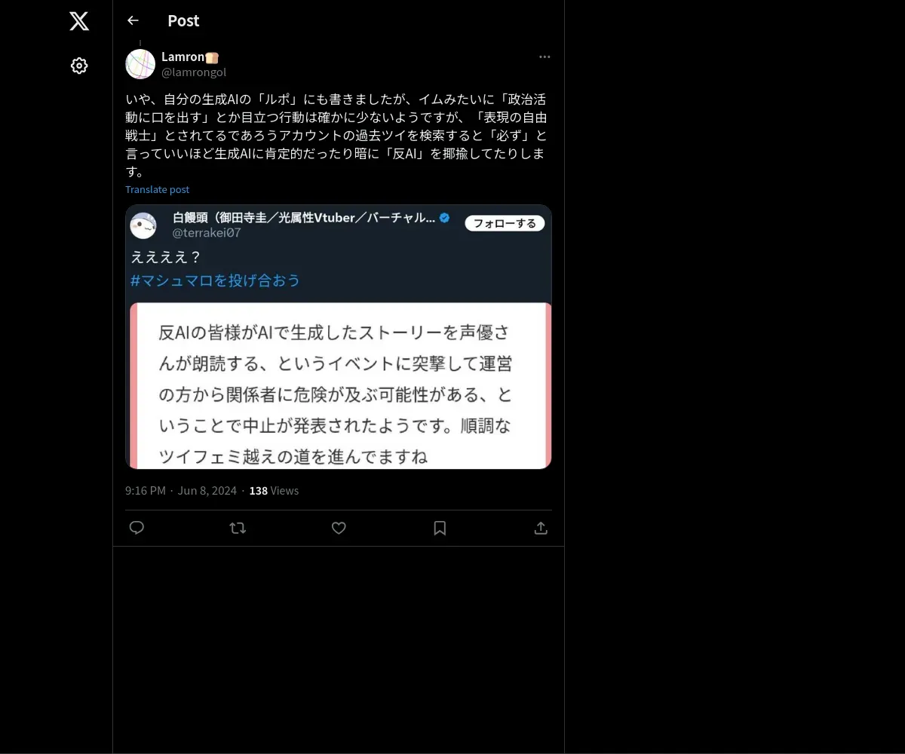The width and height of the screenshot is (905, 754).
Task: Open the quoted user's avatar
Action: (143, 225)
